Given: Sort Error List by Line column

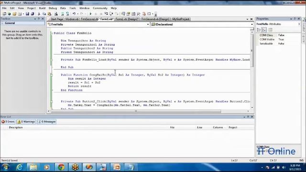Looking at the screenshot, I should [x=200, y=128].
